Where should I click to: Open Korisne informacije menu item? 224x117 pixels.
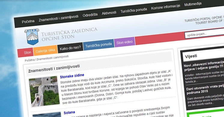point(165,7)
